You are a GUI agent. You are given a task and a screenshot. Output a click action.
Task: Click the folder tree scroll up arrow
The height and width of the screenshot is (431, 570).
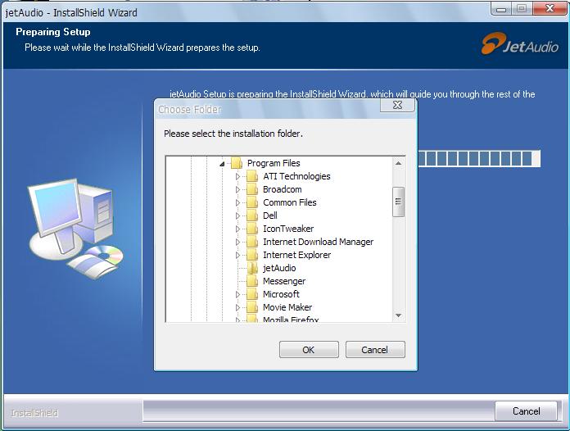[398, 163]
